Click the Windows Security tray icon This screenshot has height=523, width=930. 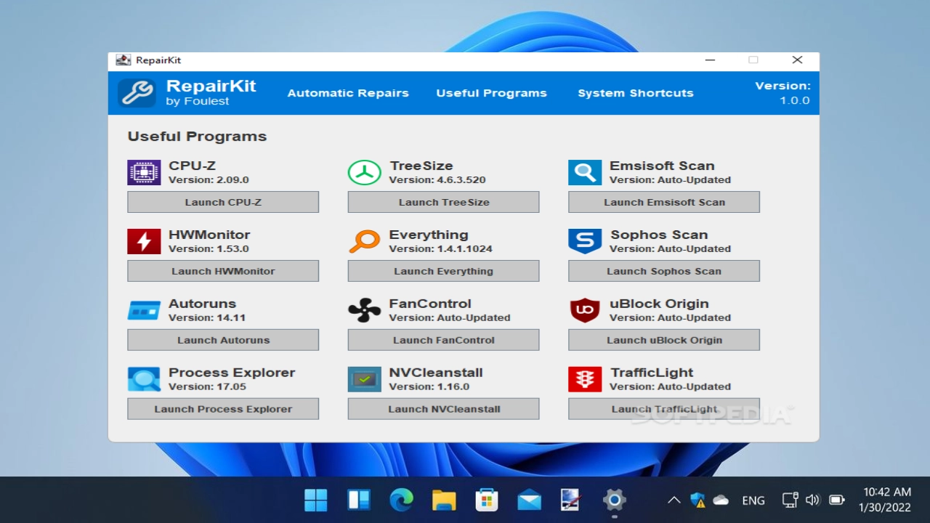[697, 500]
